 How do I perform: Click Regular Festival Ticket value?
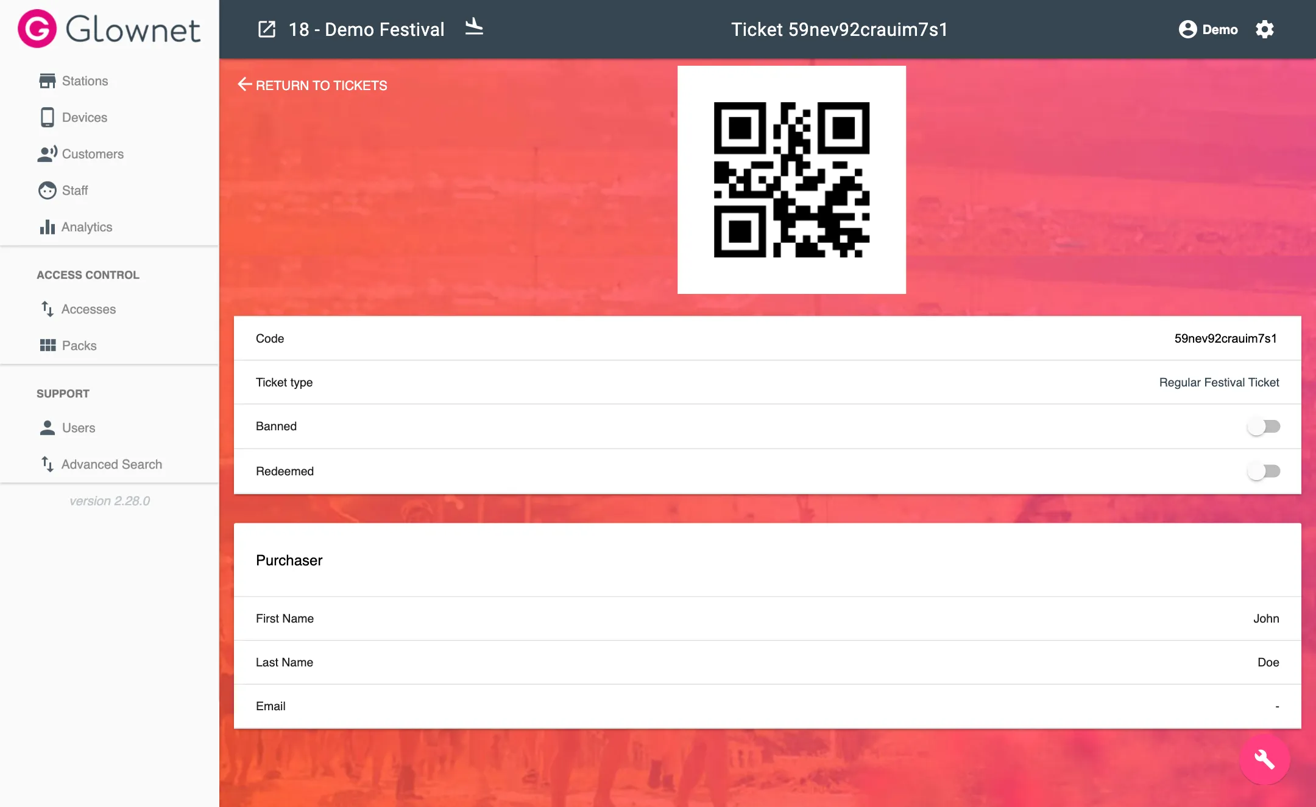click(1219, 382)
